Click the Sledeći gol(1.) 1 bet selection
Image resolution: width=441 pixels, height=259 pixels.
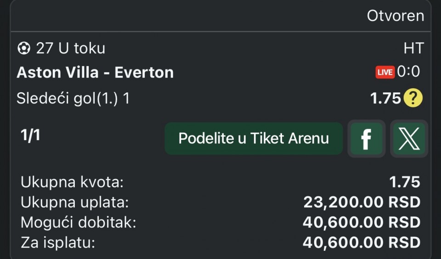coord(73,98)
